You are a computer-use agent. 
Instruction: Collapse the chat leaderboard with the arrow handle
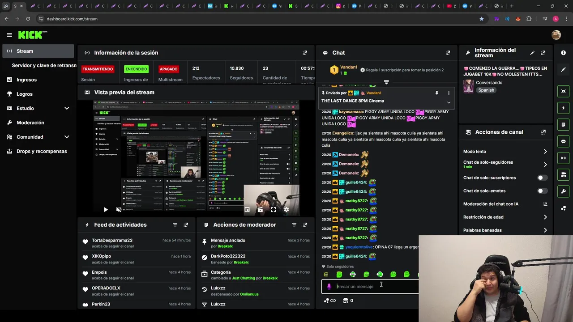[x=386, y=82]
